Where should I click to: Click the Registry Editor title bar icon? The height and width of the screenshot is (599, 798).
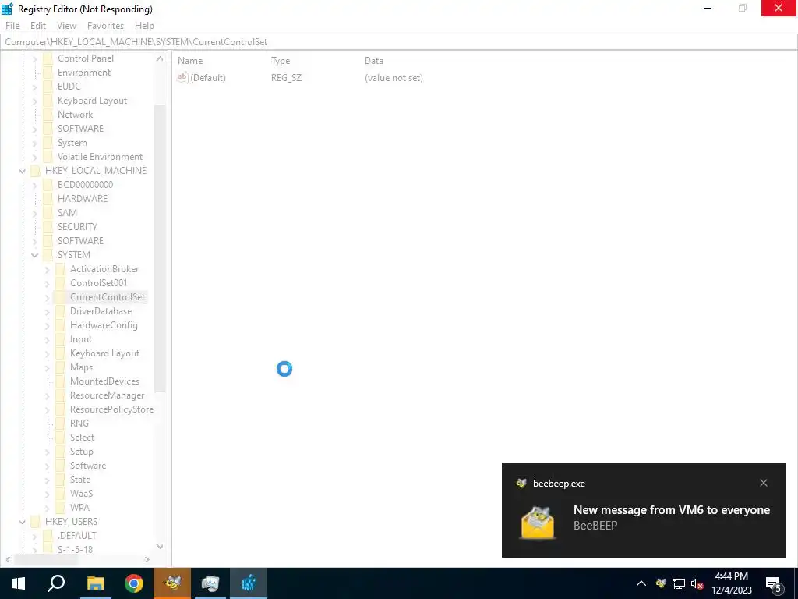pyautogui.click(x=8, y=9)
